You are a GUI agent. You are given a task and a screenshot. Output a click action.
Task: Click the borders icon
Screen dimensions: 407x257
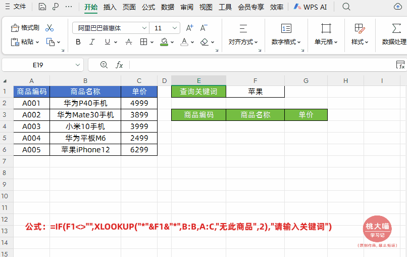tap(143, 42)
